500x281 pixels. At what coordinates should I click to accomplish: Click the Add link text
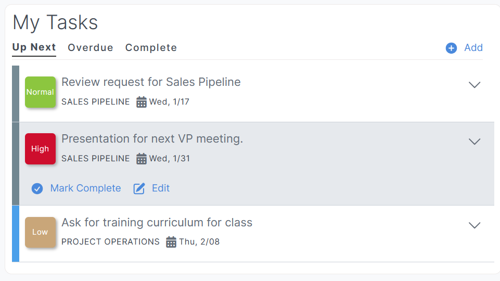tap(473, 48)
